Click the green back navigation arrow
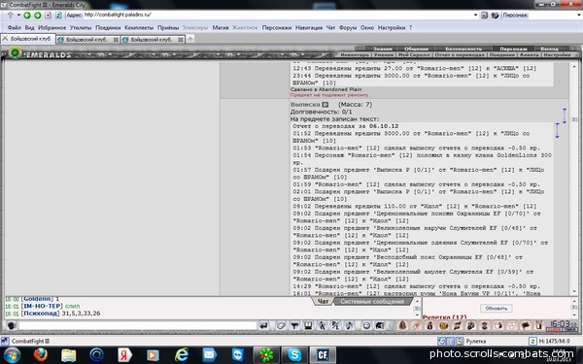Viewport: 583px width, 364px height. click(x=27, y=16)
